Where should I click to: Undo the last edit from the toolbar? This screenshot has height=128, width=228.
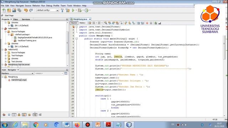(x=26, y=10)
